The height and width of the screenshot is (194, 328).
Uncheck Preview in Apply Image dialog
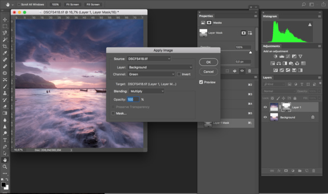(x=201, y=82)
